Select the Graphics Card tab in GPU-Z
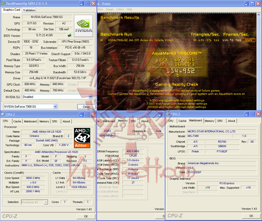262x221 pixels. 12,10
